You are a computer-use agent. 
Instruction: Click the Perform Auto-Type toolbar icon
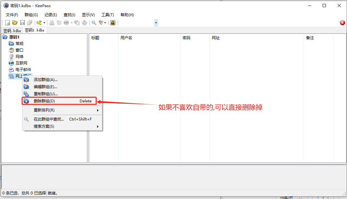(84, 23)
